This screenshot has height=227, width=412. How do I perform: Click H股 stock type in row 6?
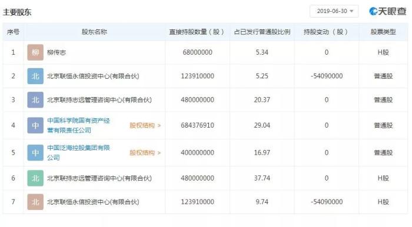click(x=383, y=178)
